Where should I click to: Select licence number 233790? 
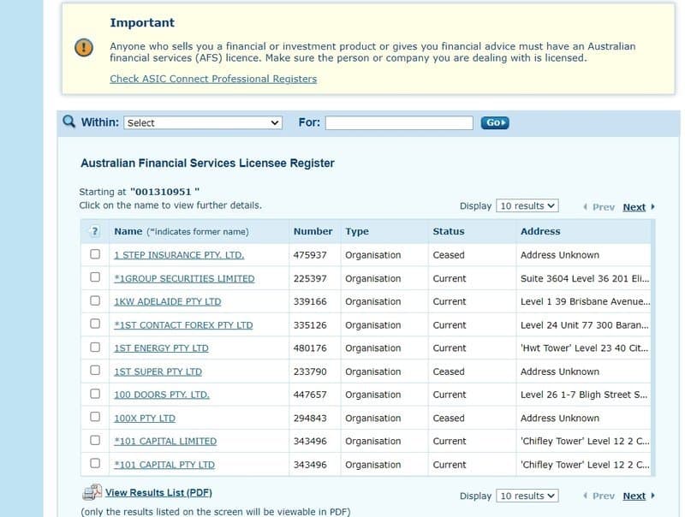[x=310, y=372]
